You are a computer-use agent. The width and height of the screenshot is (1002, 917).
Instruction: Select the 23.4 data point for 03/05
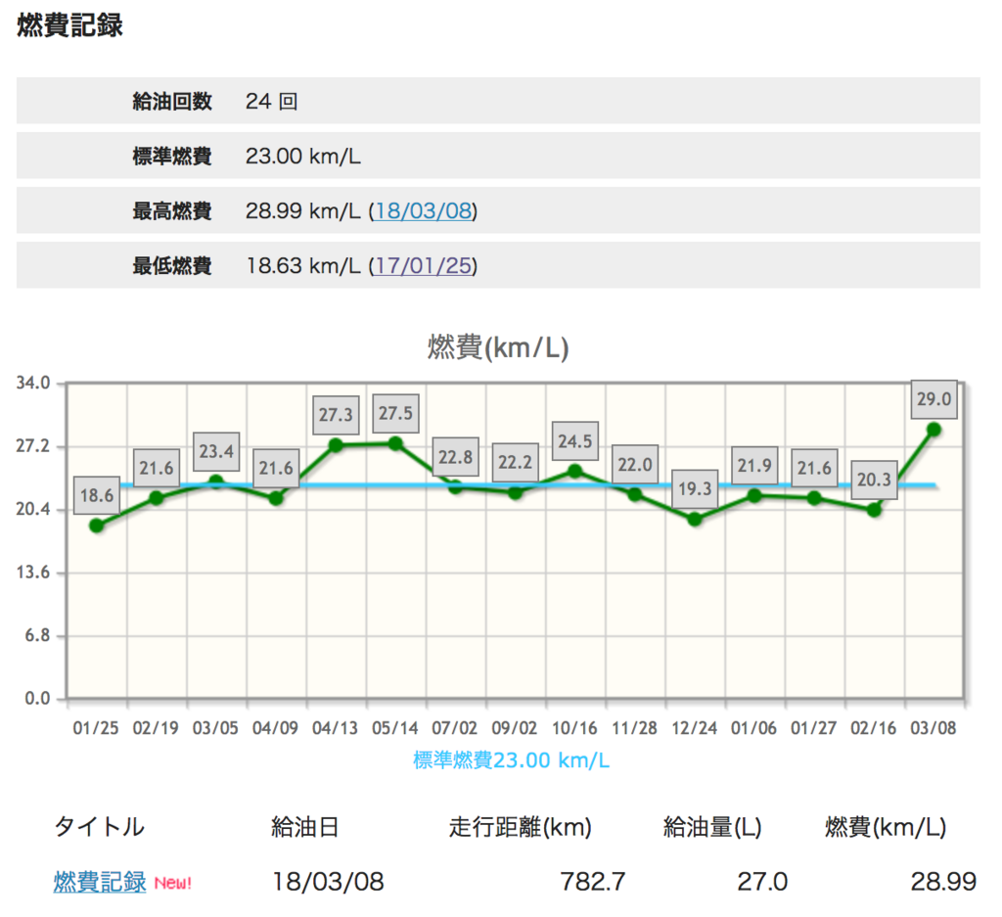(x=216, y=481)
